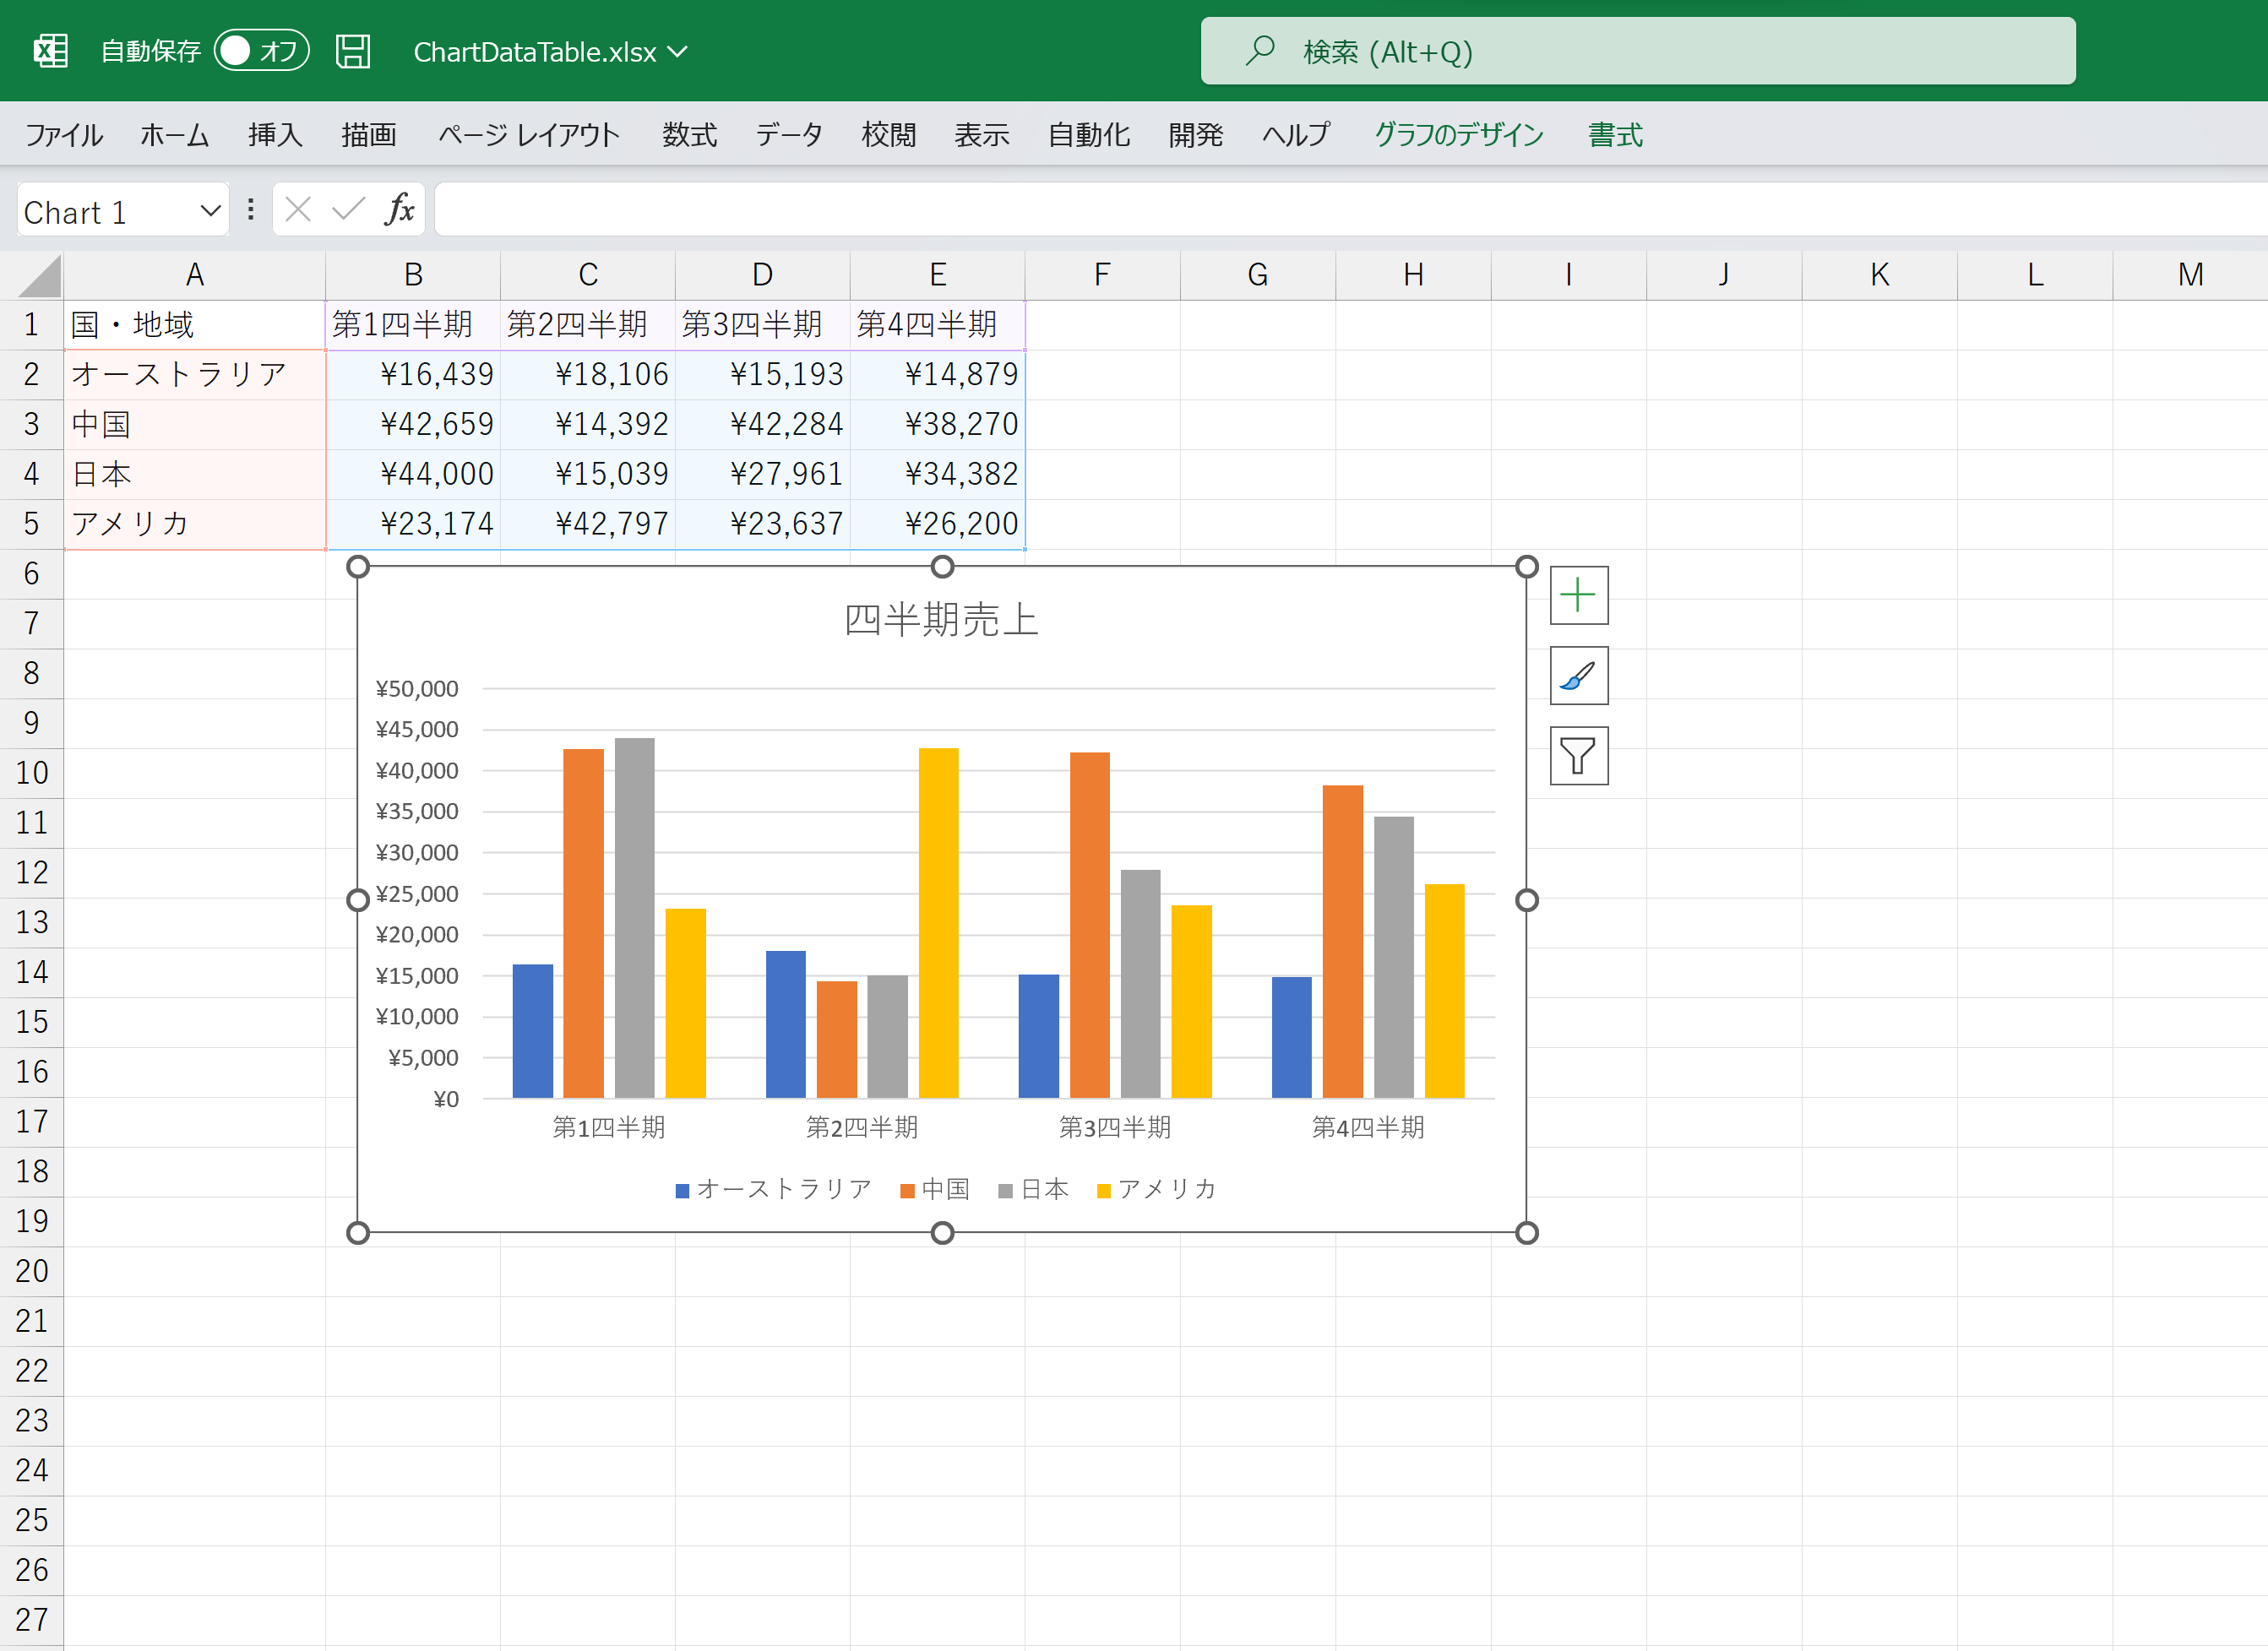Viewport: 2268px width, 1651px height.
Task: Click the chart's top-right resize handle
Action: (x=1526, y=567)
